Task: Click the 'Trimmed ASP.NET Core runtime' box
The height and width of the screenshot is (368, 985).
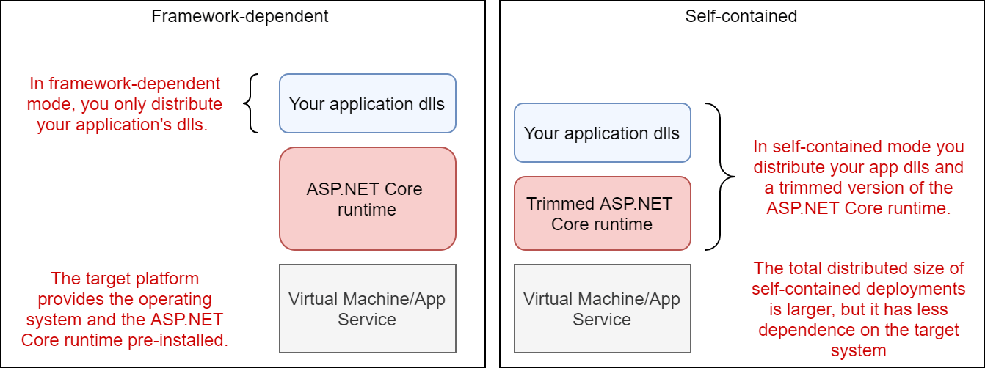Action: [x=603, y=213]
